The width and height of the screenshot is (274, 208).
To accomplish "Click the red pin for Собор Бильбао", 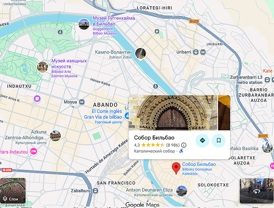I will (176, 168).
